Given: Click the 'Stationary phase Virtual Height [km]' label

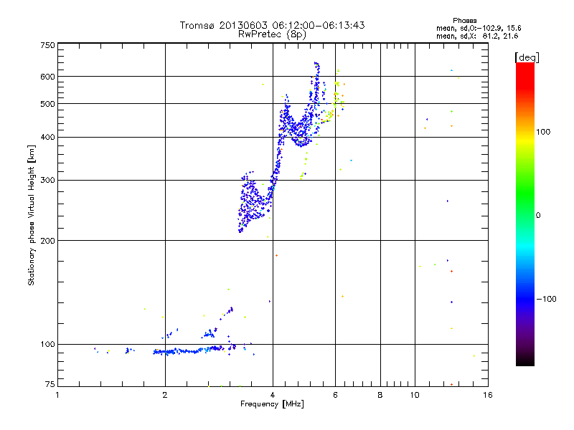Looking at the screenshot, I should coord(32,215).
